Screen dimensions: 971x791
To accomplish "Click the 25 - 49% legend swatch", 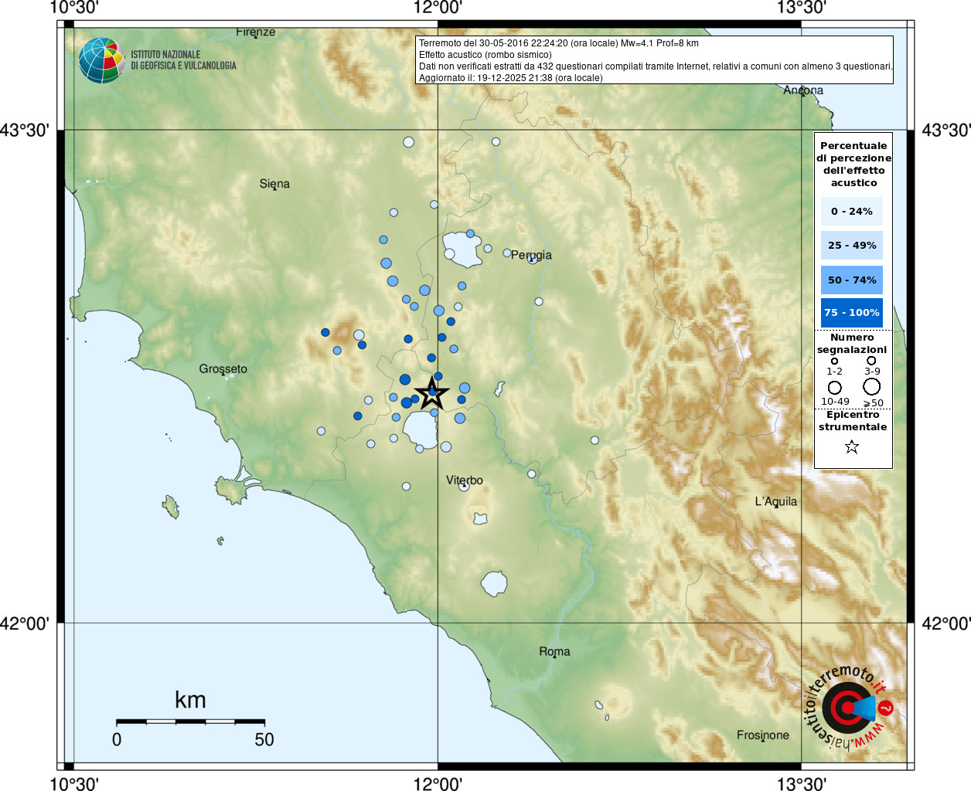I will pyautogui.click(x=852, y=245).
